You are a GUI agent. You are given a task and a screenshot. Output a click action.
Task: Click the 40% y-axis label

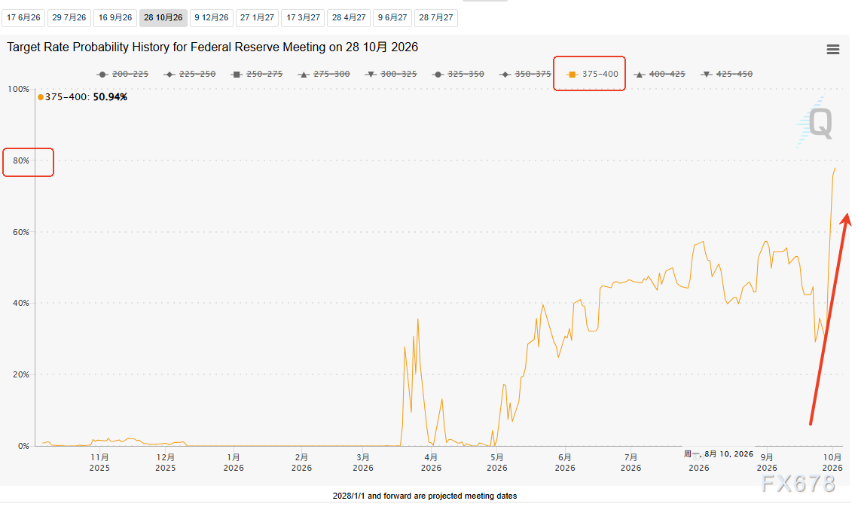(x=21, y=303)
